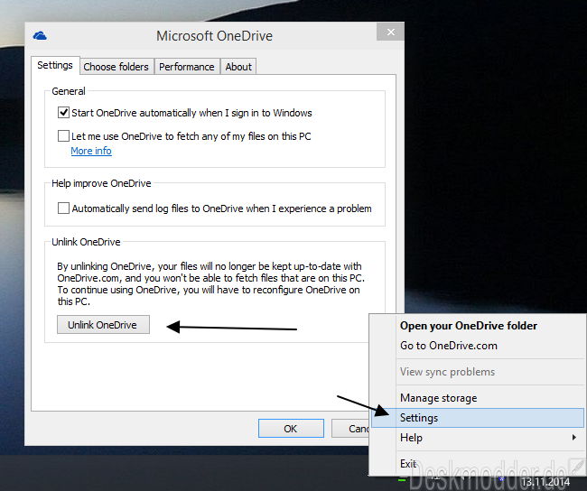Click the unlinking description paragraph text
587x491 pixels.
(x=210, y=283)
